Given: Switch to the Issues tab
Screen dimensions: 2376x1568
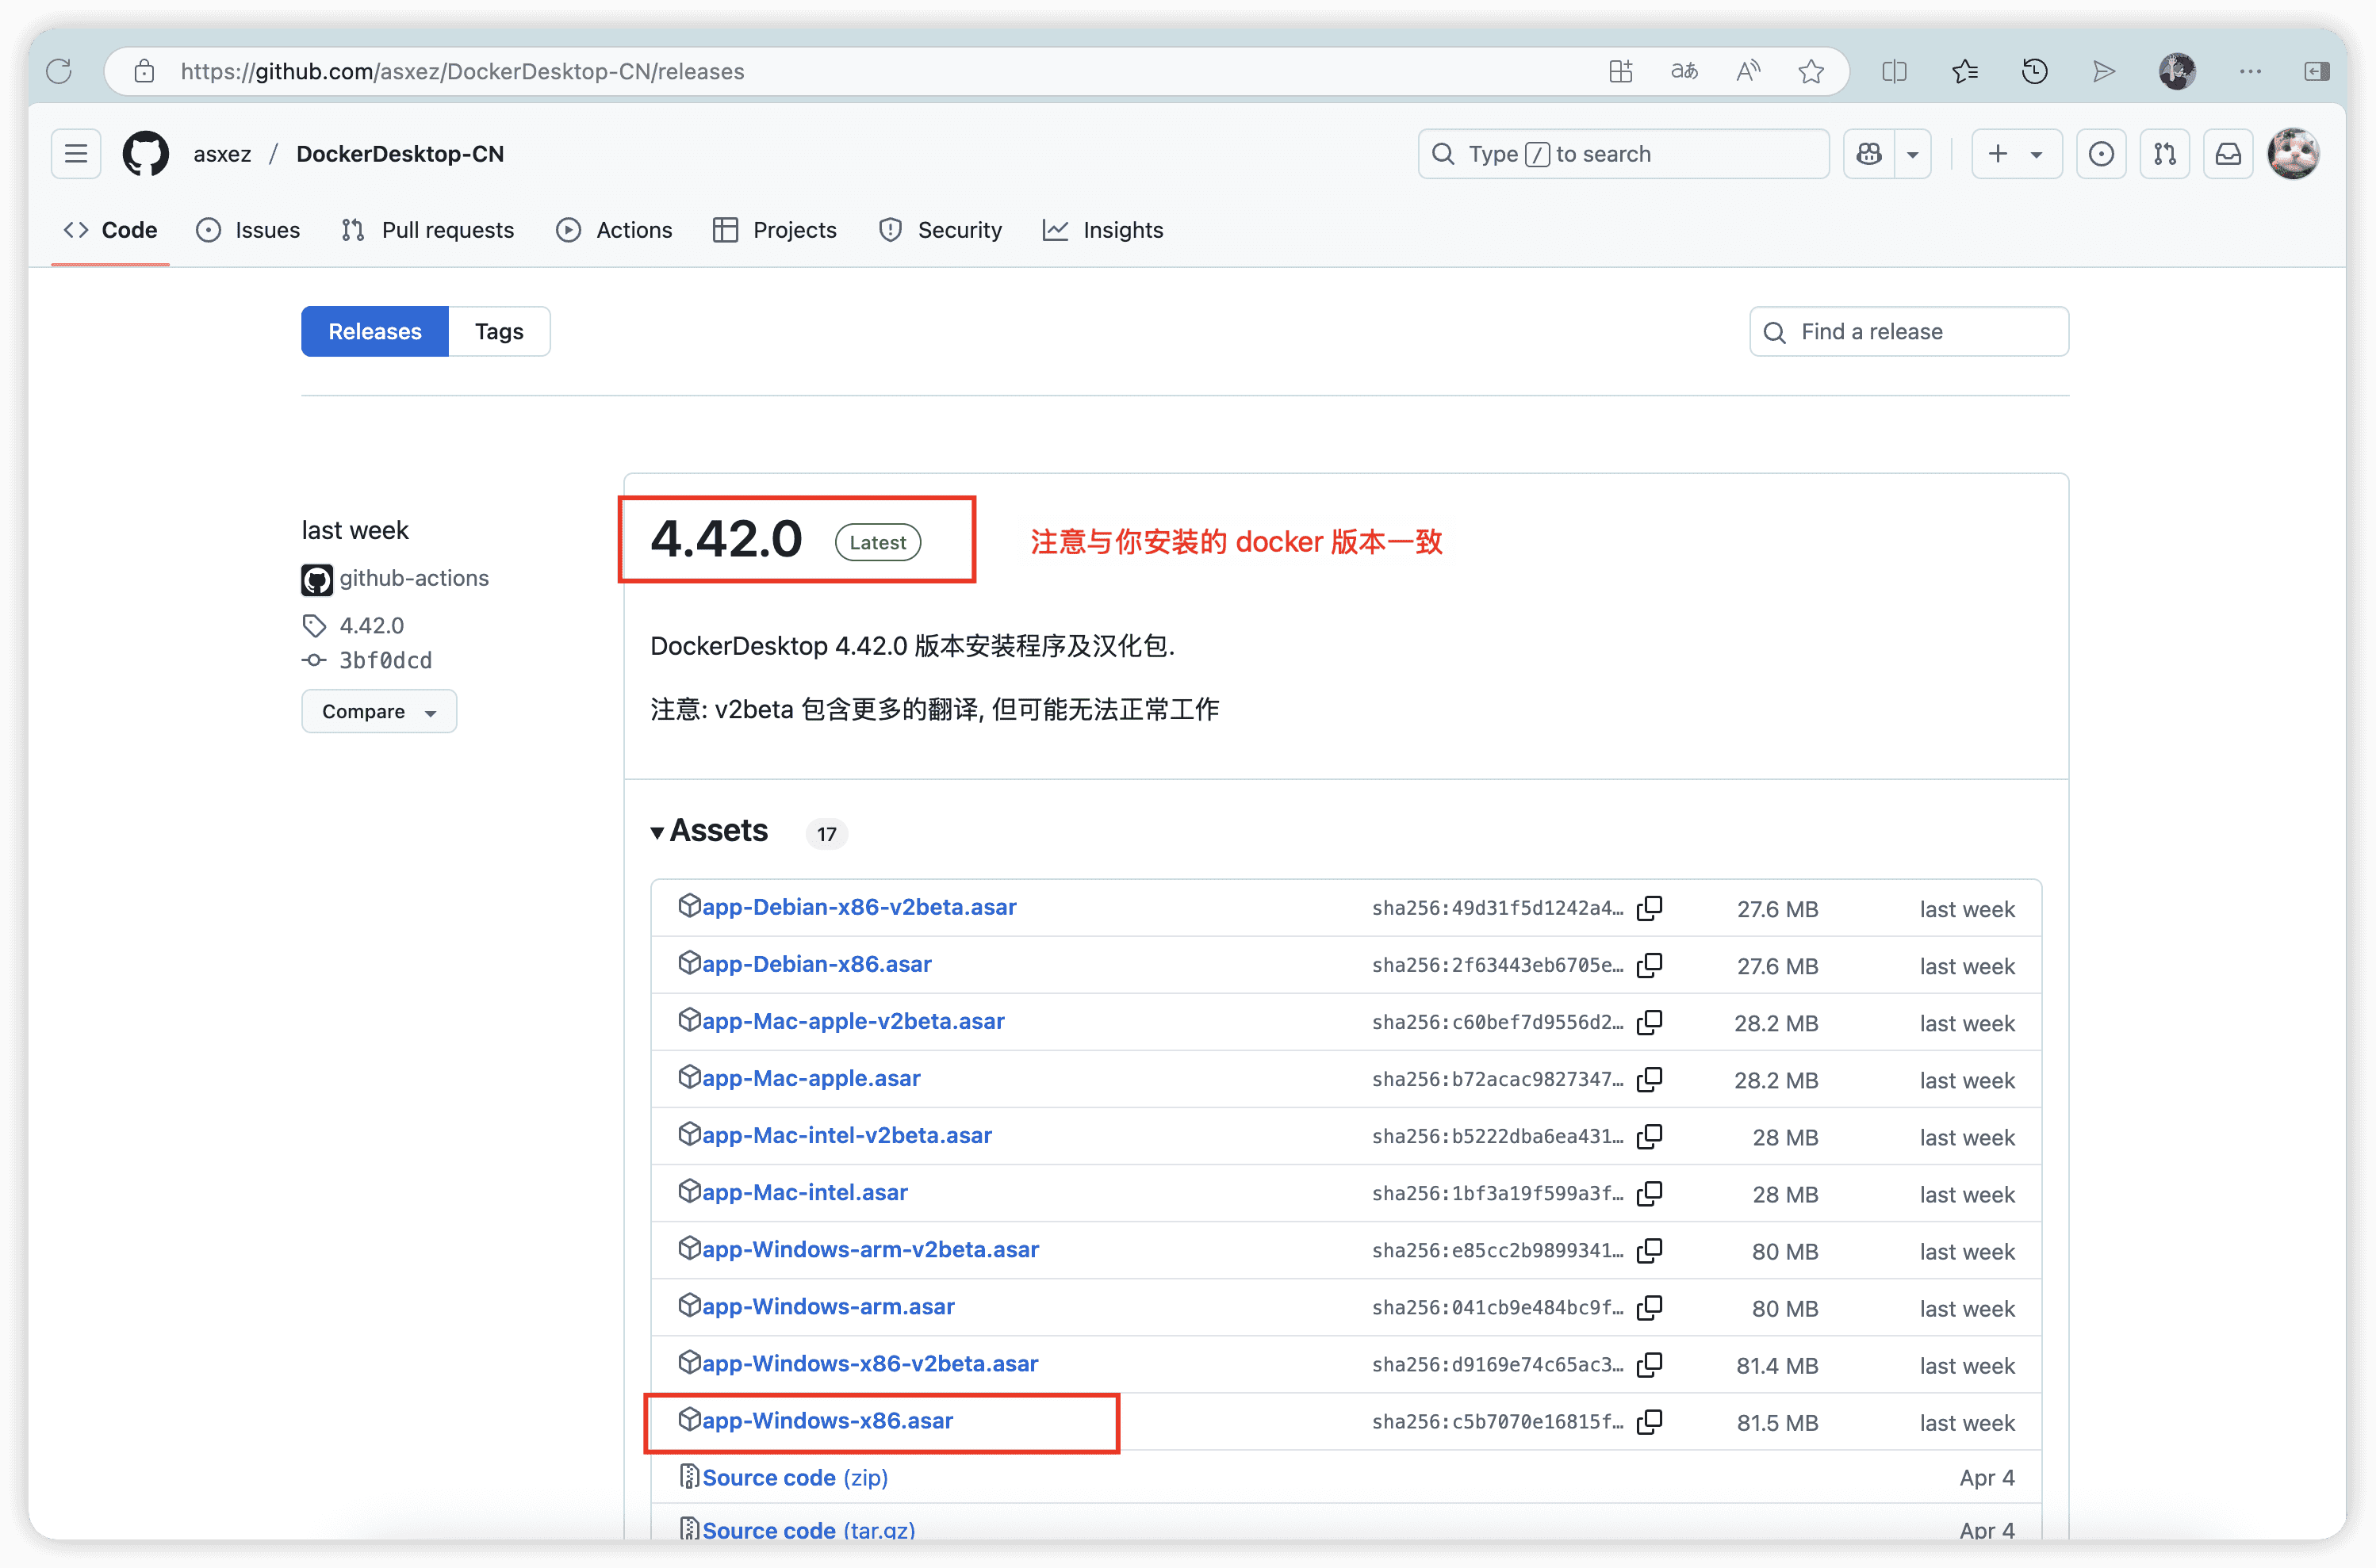Looking at the screenshot, I should click(248, 230).
